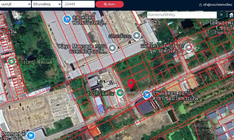Open the Petmart shopping cart marker
Viewport: 234px width, 140px height.
coord(31,135)
